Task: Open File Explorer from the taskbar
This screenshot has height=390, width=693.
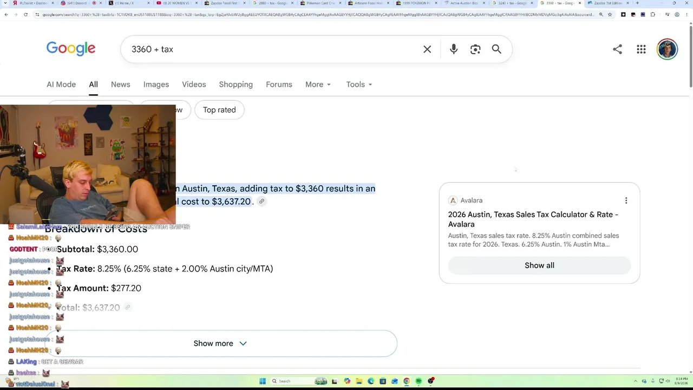Action: (359, 381)
